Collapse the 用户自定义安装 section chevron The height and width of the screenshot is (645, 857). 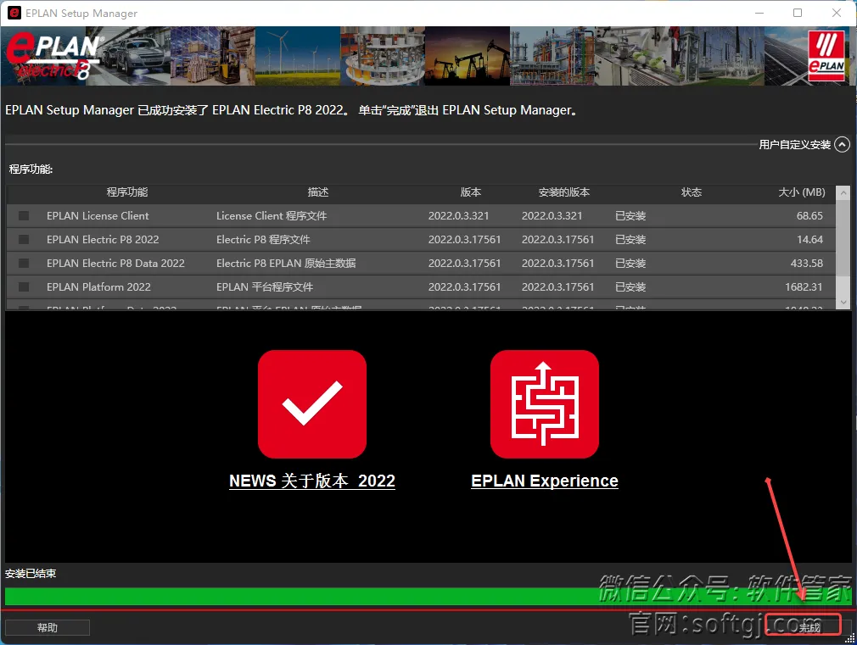[x=842, y=145]
